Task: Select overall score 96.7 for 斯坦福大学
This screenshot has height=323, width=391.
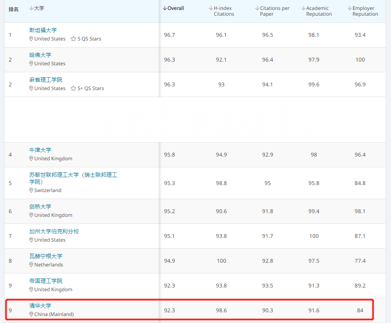Action: click(169, 35)
